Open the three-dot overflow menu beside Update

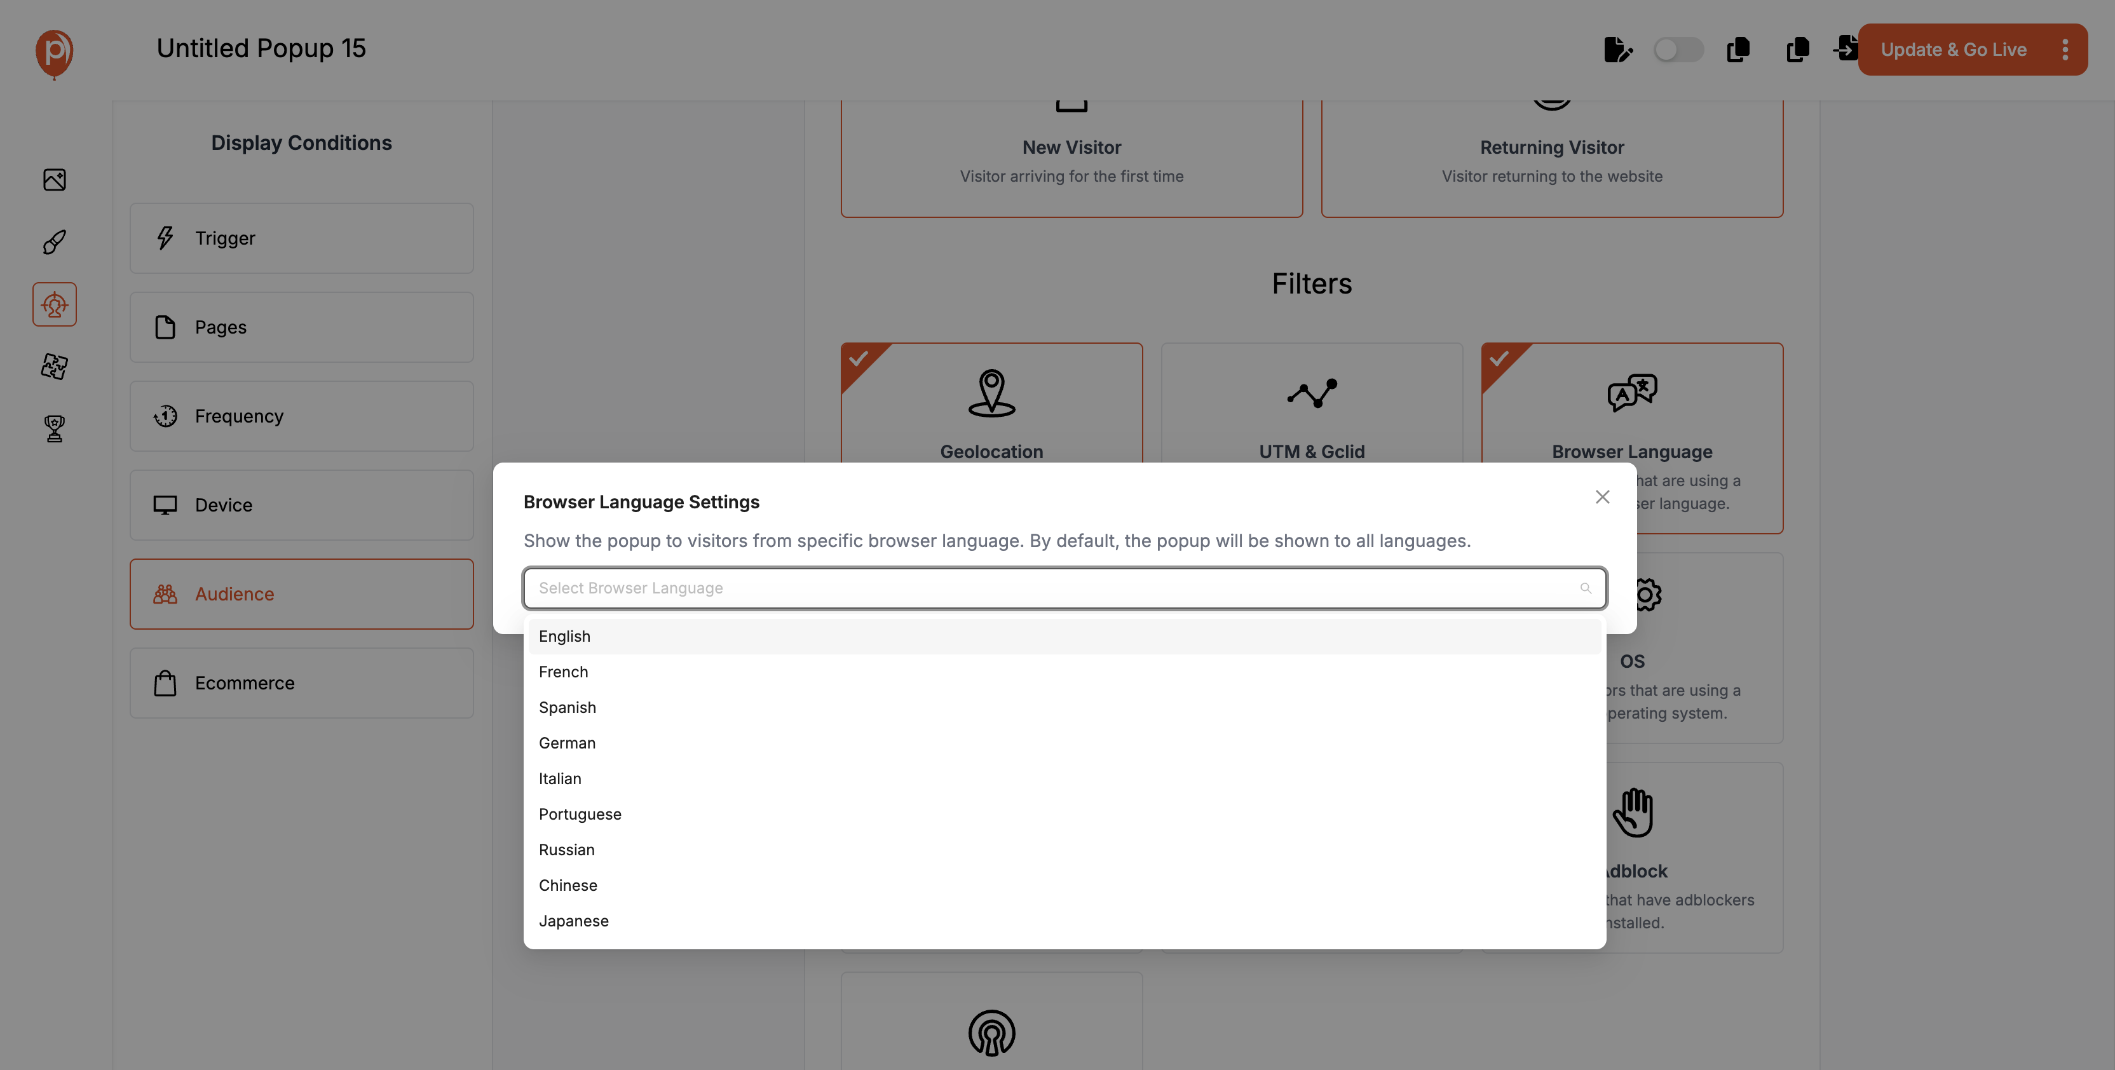2067,50
